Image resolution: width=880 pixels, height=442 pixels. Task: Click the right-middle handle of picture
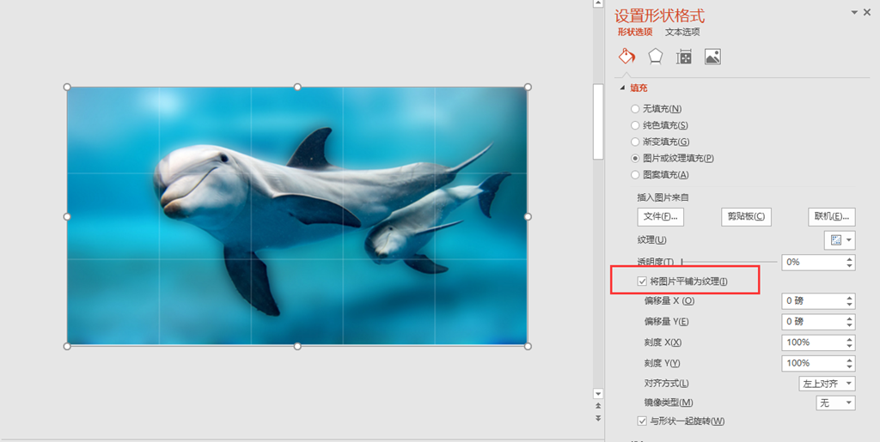coord(528,216)
